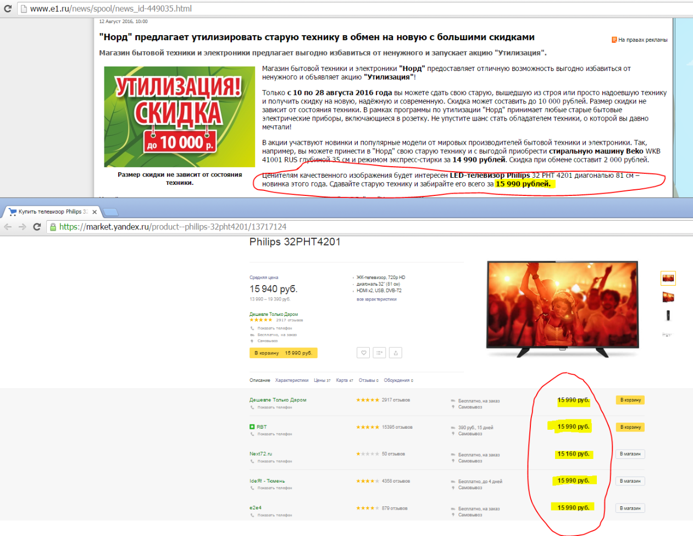Open the Next72.ru shop link
Viewport: 693px width, 536px height.
click(261, 454)
